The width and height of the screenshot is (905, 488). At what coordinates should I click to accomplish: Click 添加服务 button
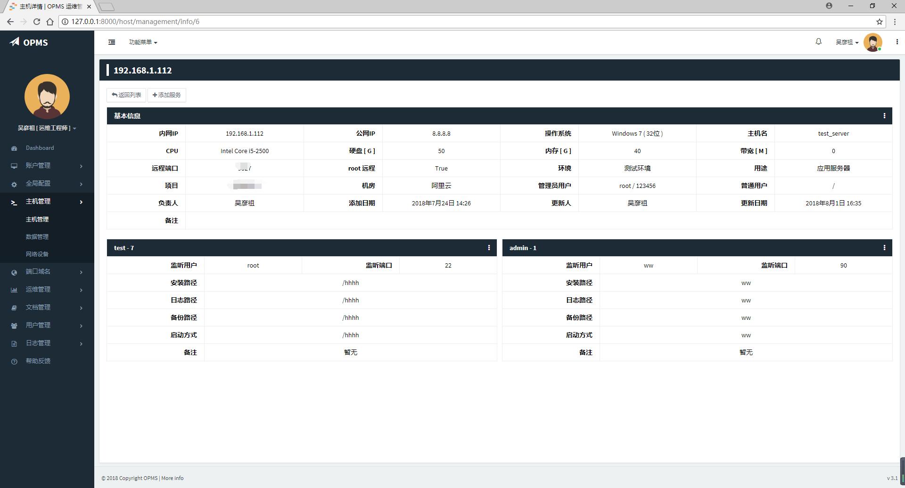click(x=167, y=95)
